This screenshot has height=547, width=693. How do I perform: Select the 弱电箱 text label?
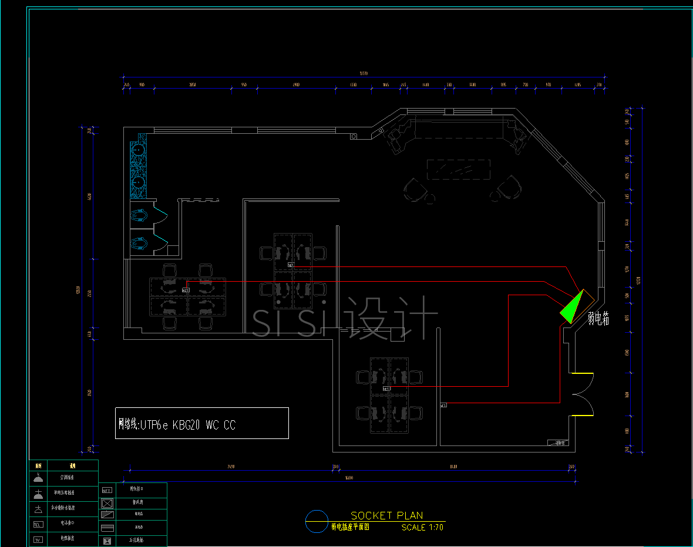click(598, 319)
